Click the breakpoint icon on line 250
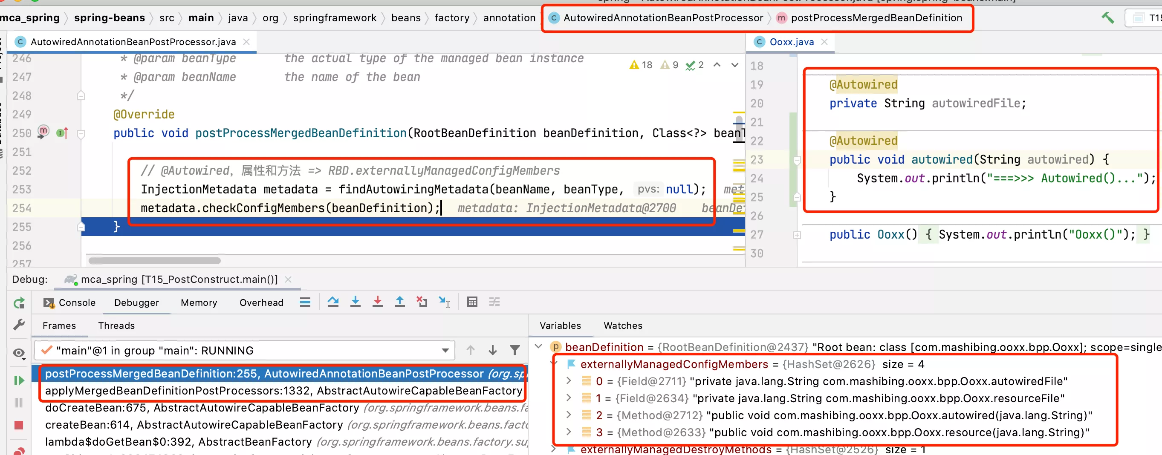Image resolution: width=1162 pixels, height=455 pixels. (43, 132)
